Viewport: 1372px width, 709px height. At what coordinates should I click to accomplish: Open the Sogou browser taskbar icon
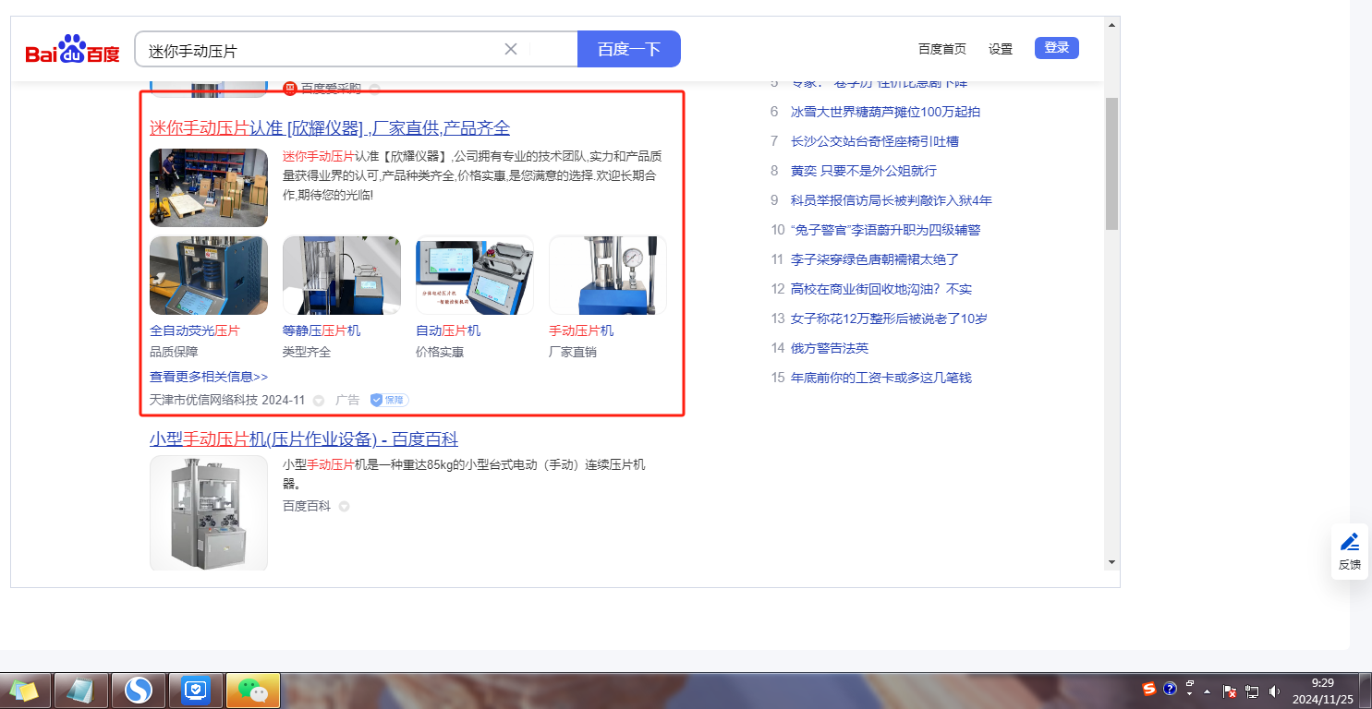tap(139, 690)
